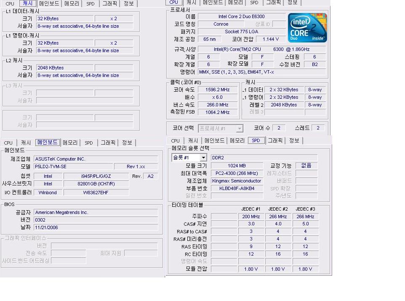Click the southbridge value 82801GB (ICH7/R)
405x301 pixels.
click(x=96, y=184)
